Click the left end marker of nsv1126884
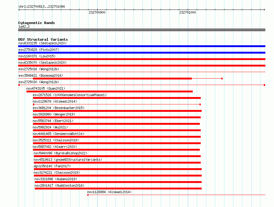Viewport: 274px width, 207px height. [x=88, y=195]
